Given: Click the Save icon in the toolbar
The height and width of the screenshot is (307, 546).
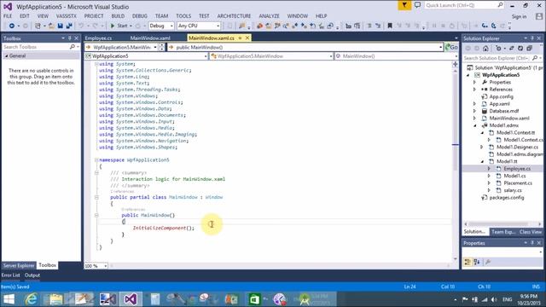Looking at the screenshot, I should [x=61, y=26].
